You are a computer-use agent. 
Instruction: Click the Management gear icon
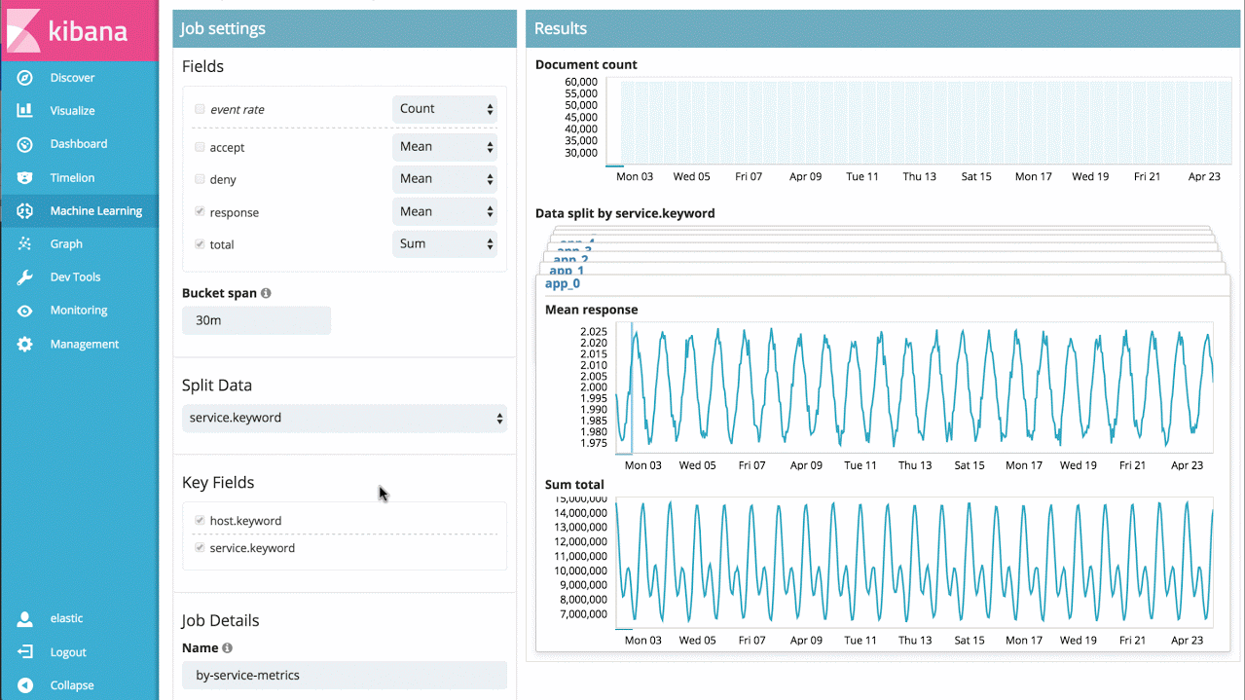pos(25,345)
